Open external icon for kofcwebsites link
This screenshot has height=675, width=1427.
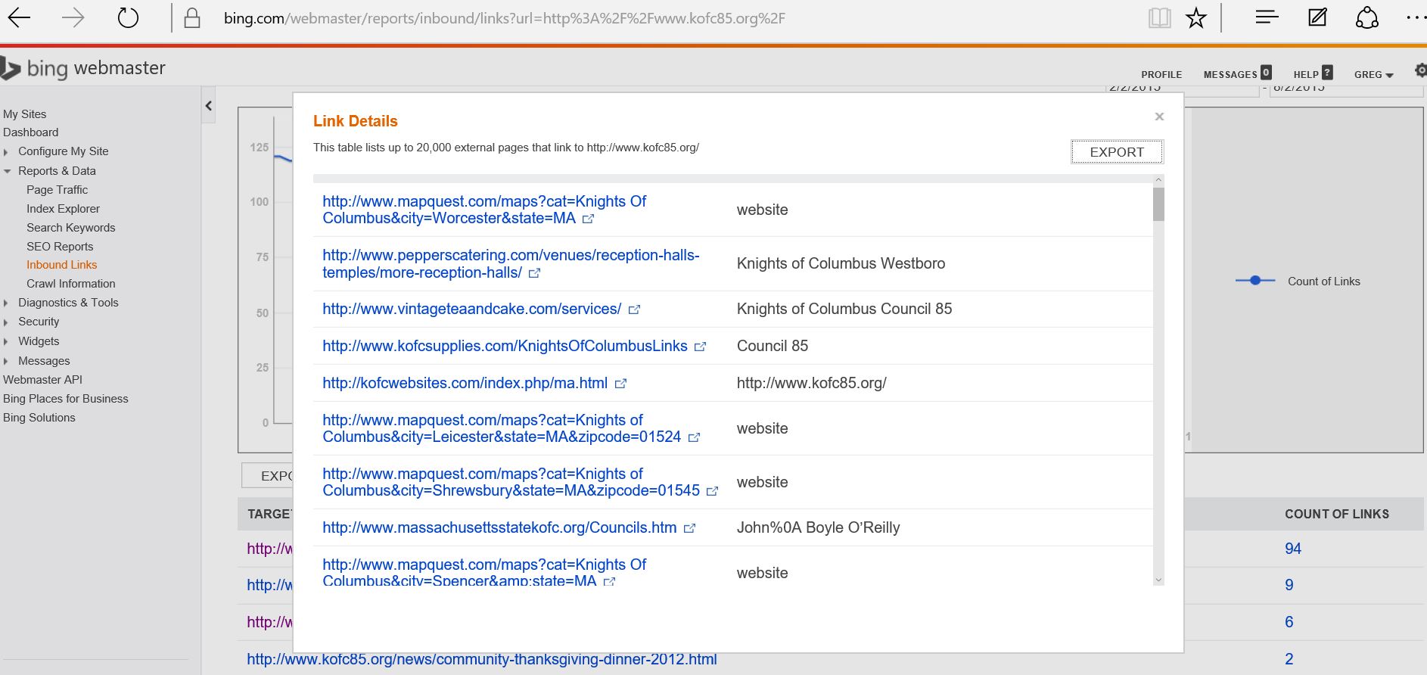click(620, 384)
